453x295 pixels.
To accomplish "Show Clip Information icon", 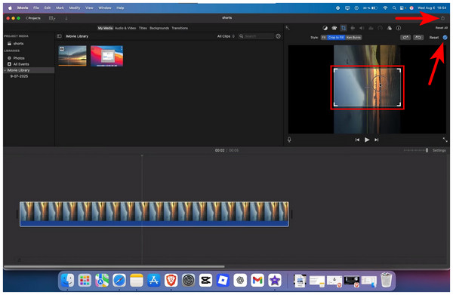I will click(x=399, y=28).
